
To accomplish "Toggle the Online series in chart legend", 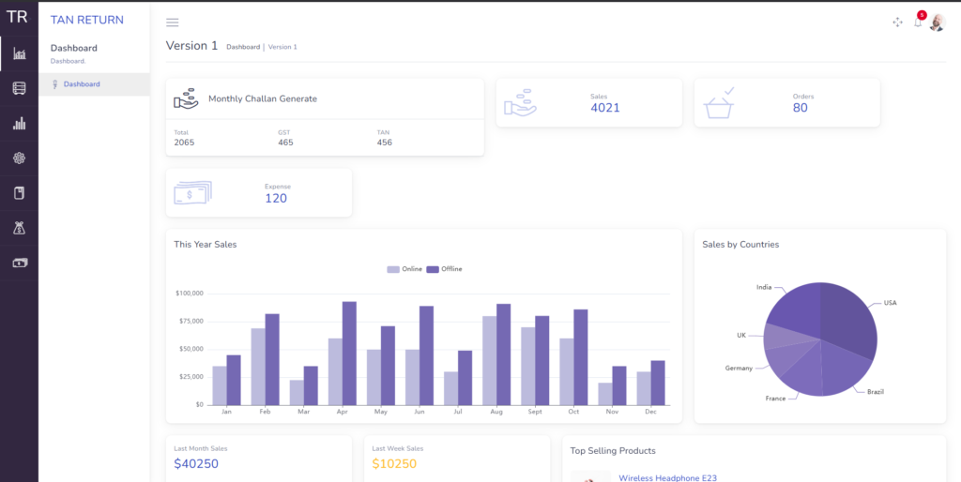I will pos(405,269).
